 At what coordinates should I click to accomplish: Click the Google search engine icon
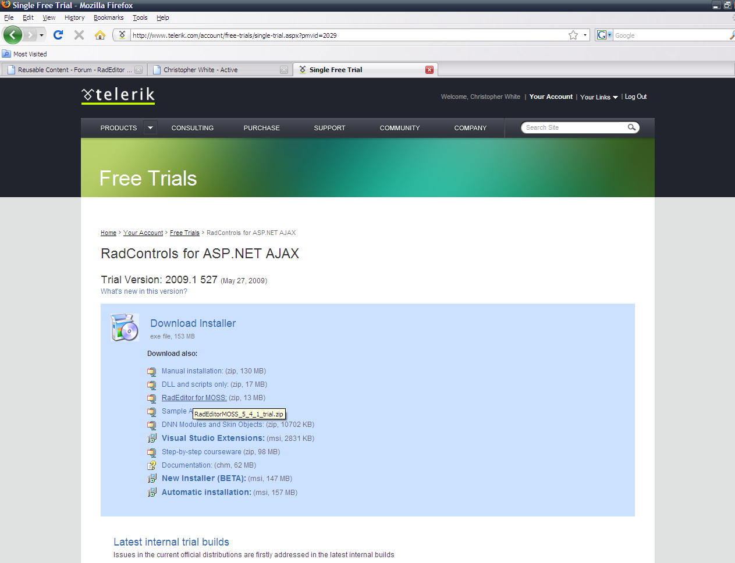click(x=602, y=35)
